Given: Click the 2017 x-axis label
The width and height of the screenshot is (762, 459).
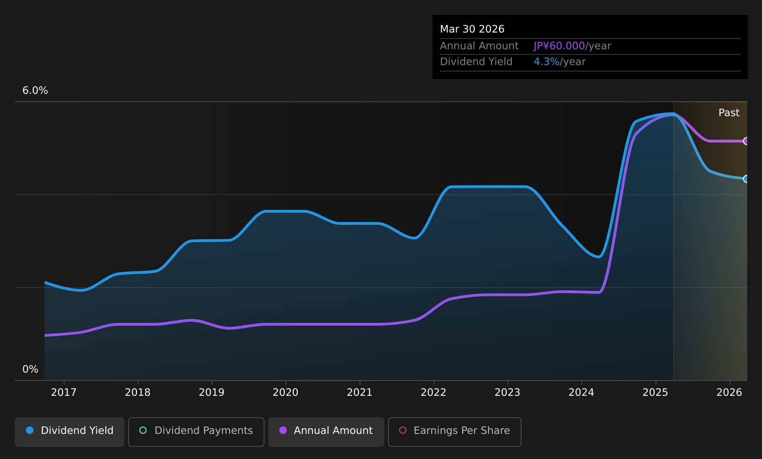Looking at the screenshot, I should (64, 393).
